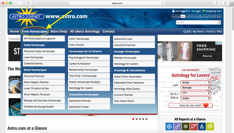
Task: Open the lime green spiral report icon
Action: [210, 126]
